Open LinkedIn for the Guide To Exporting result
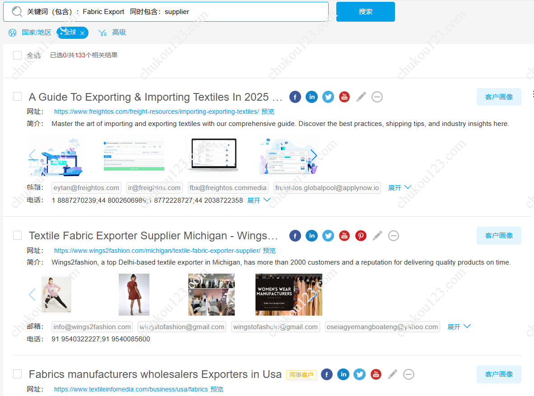The height and width of the screenshot is (396, 534). pos(311,97)
